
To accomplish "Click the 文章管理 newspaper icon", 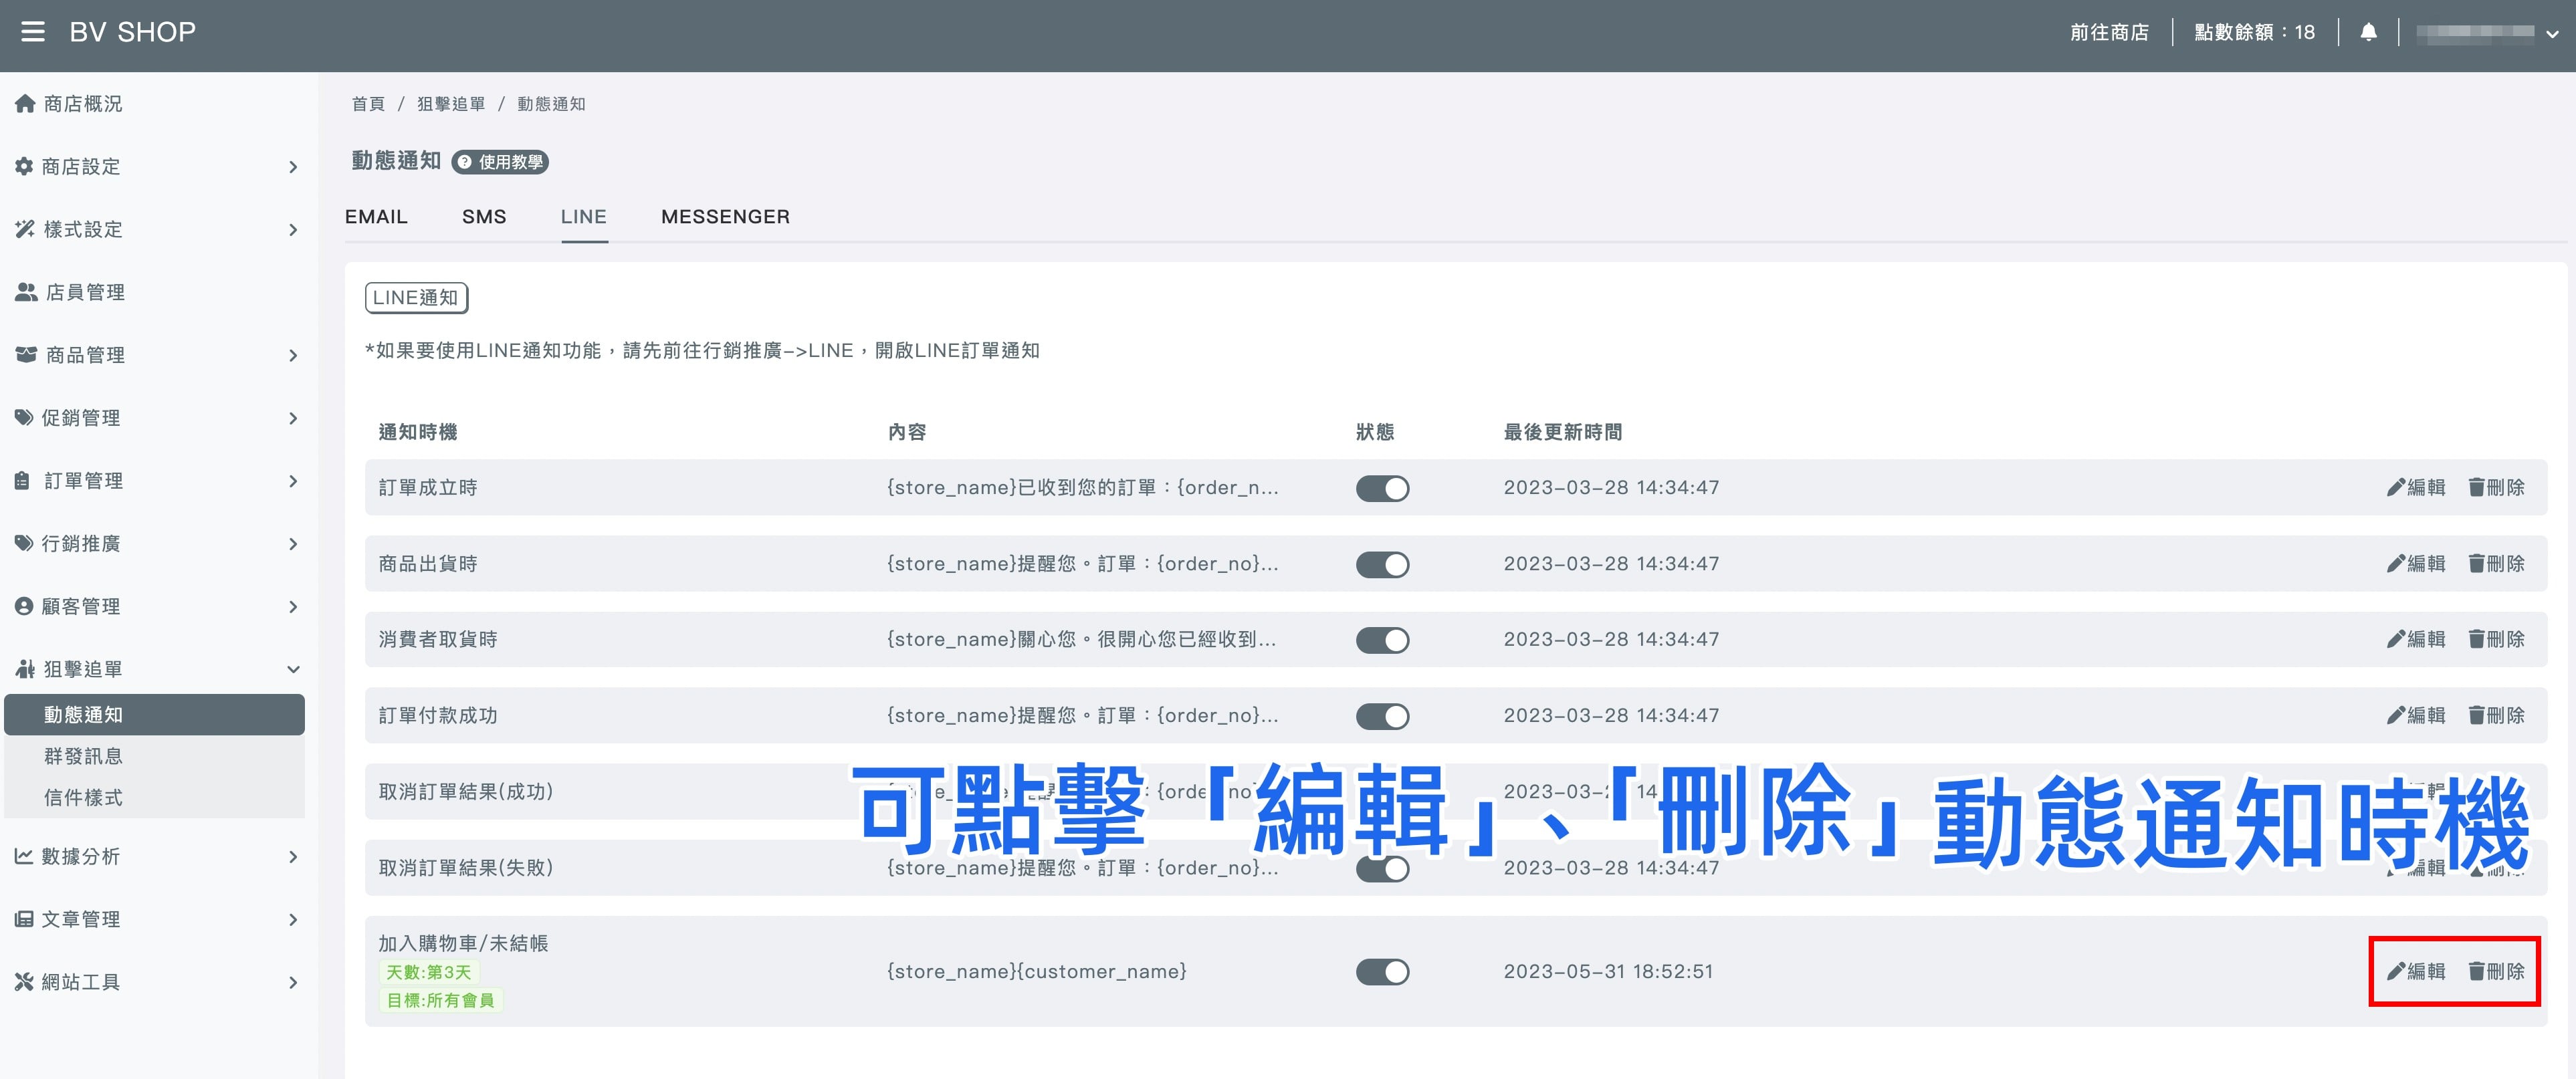I will tap(24, 919).
